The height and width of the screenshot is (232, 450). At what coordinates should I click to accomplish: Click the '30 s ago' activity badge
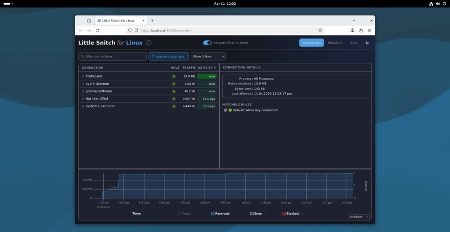coord(207,106)
